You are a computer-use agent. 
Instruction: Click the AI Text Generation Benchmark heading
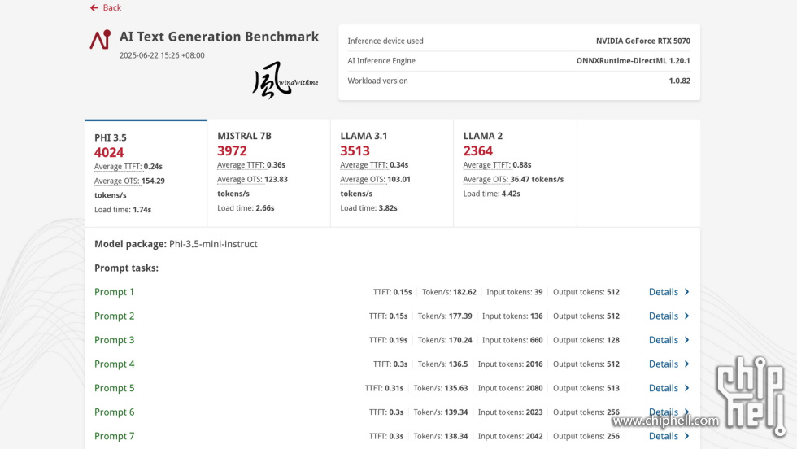(x=219, y=37)
